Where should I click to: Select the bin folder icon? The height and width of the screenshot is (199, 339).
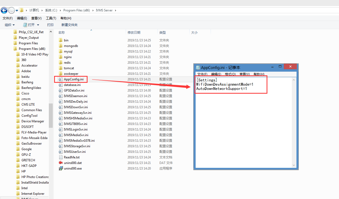pyautogui.click(x=60, y=40)
